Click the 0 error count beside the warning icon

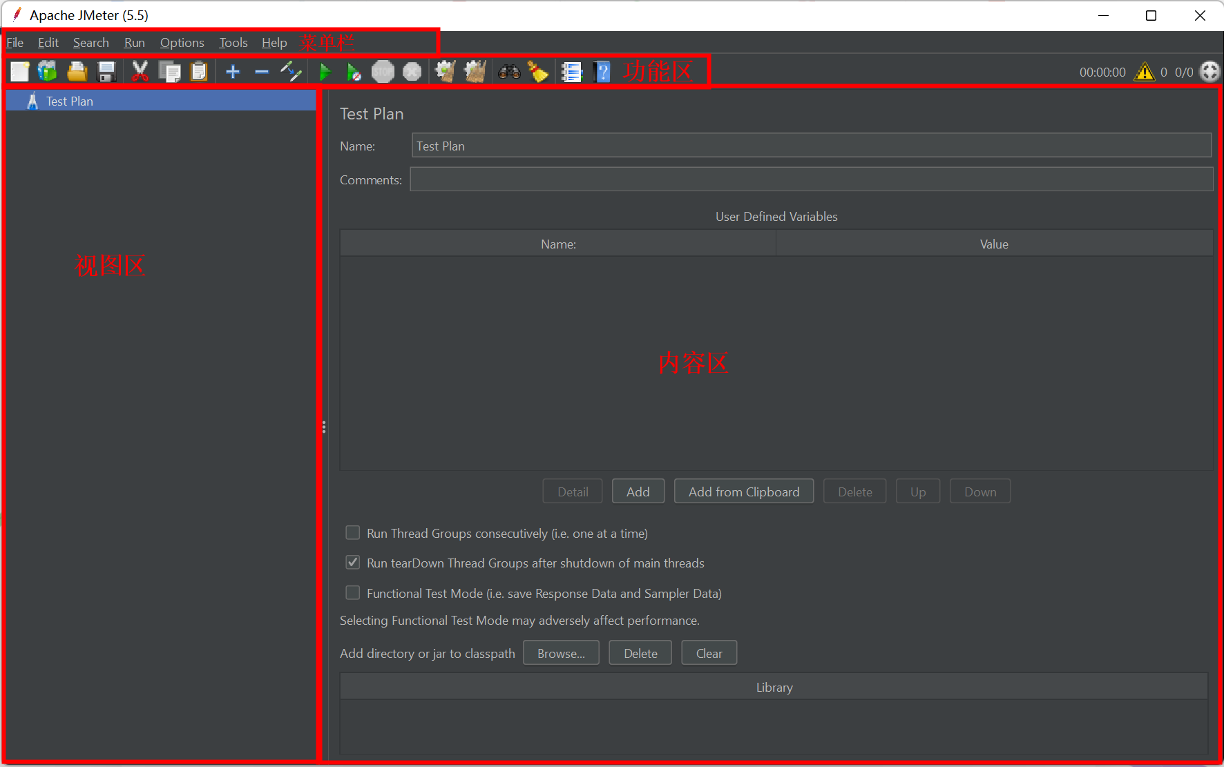(x=1164, y=72)
